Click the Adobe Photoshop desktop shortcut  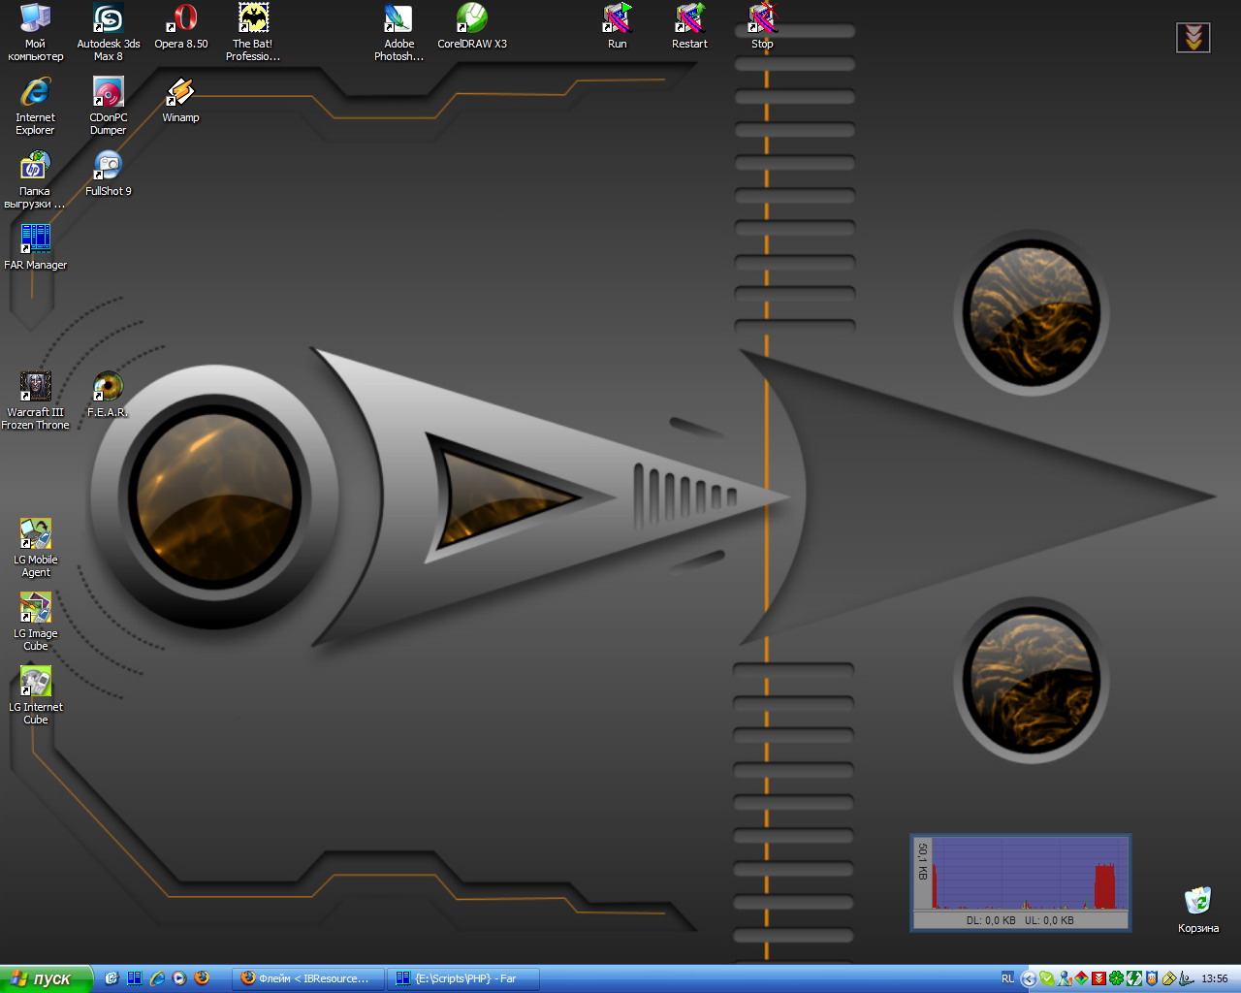[398, 19]
